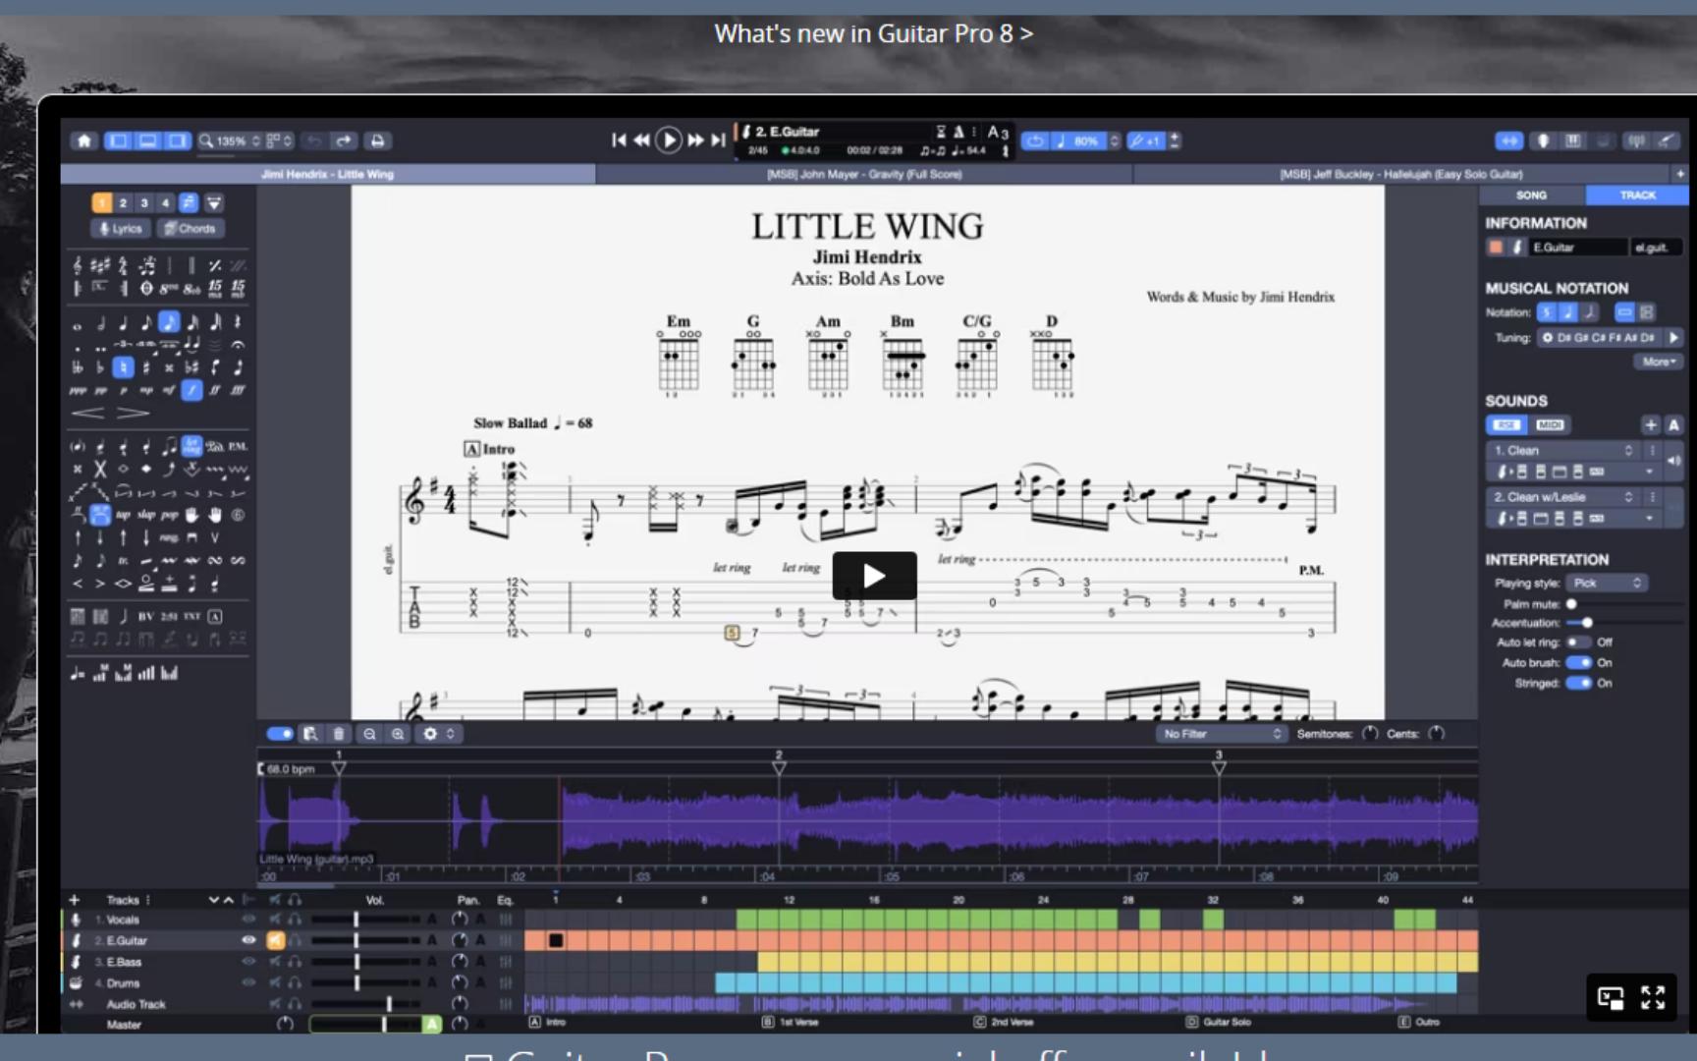The width and height of the screenshot is (1697, 1061).
Task: Toggle the loop playback icon
Action: (x=1035, y=140)
